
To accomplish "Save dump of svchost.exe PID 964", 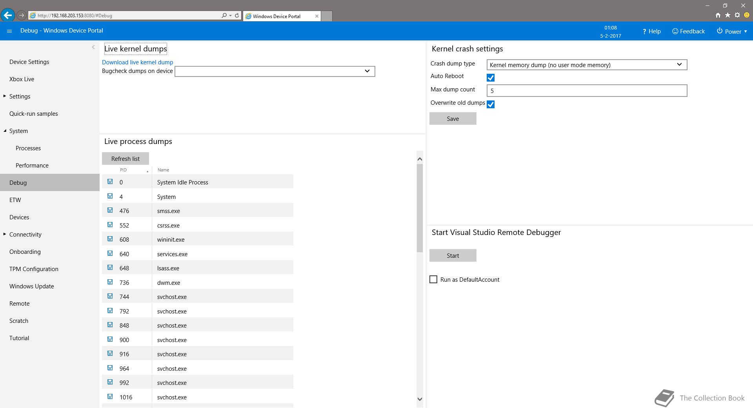I will (110, 368).
